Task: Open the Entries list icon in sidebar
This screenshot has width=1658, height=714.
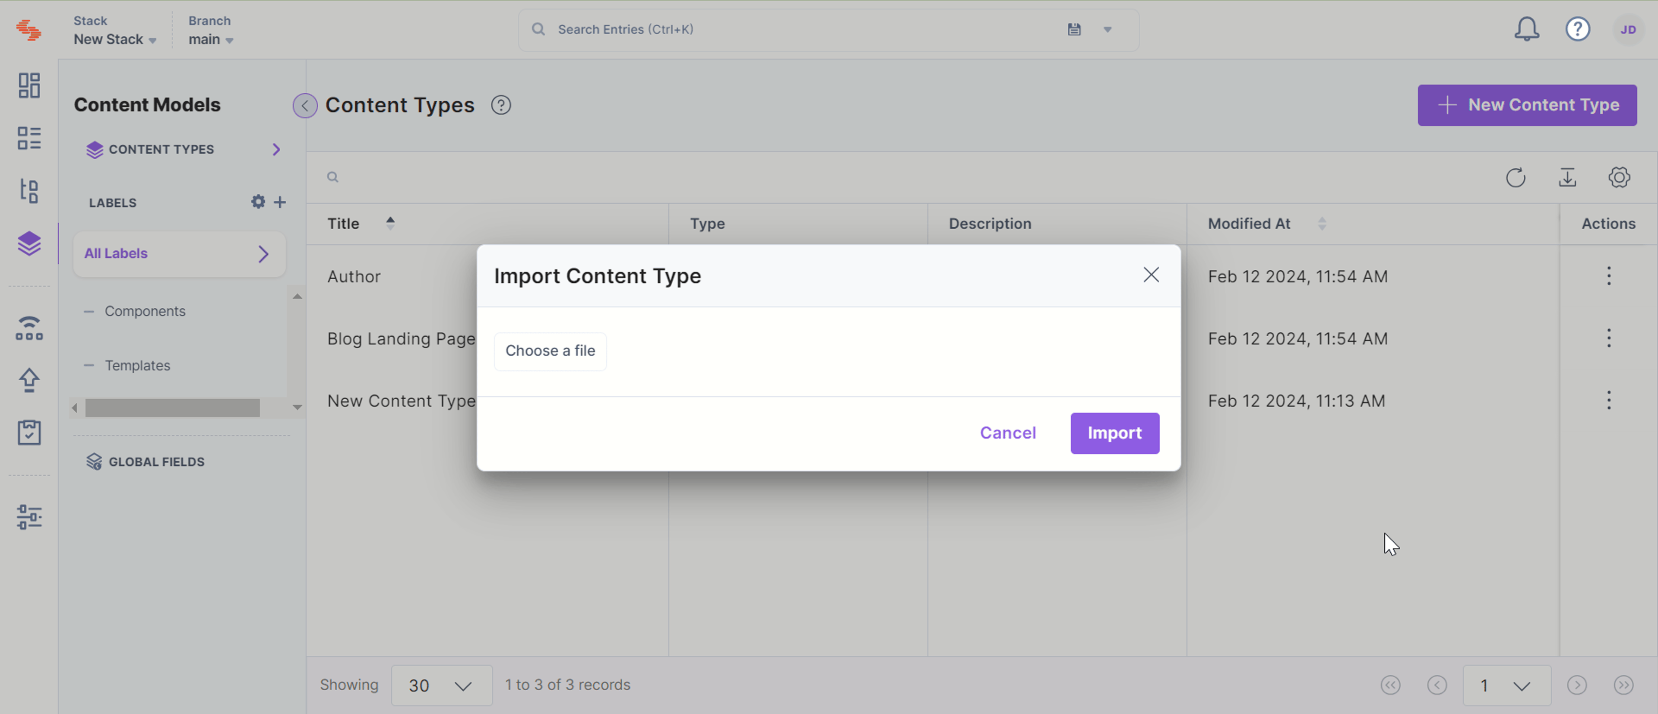Action: (29, 138)
